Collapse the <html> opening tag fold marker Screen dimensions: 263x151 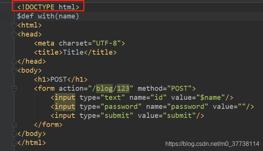coord(14,25)
